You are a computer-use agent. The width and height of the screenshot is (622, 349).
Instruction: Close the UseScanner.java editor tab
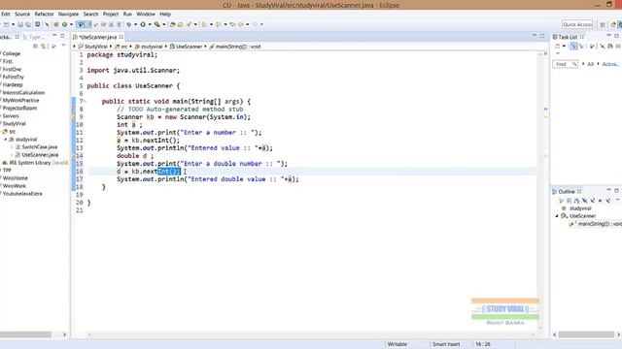click(x=121, y=37)
